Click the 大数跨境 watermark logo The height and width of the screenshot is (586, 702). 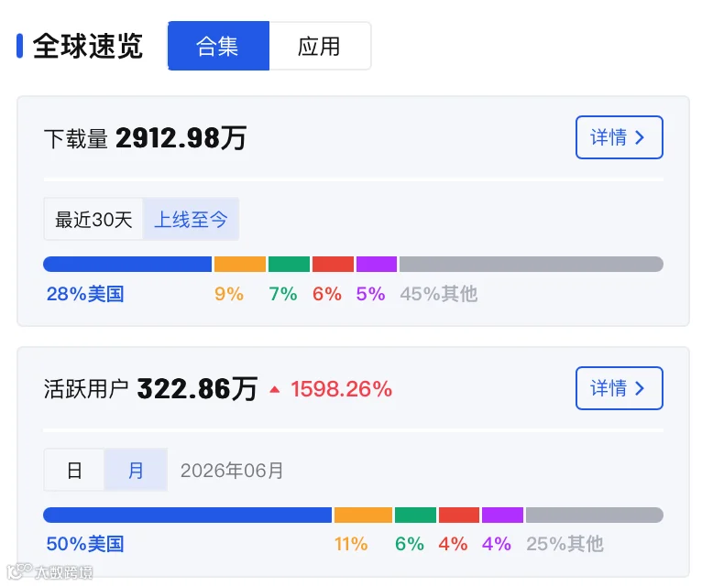point(50,572)
